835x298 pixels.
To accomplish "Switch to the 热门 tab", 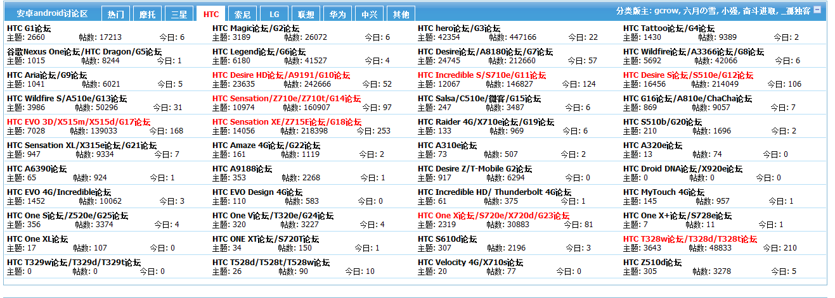I will click(116, 14).
